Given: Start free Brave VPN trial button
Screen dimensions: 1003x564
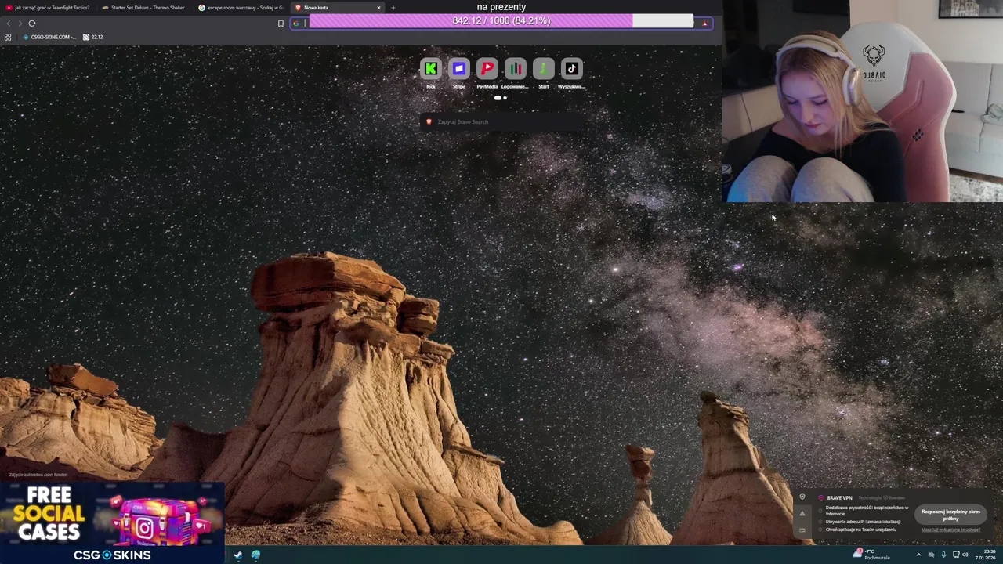Looking at the screenshot, I should [950, 515].
